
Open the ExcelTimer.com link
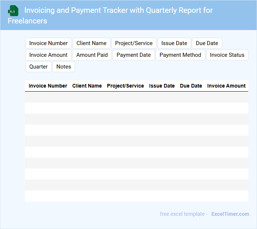pyautogui.click(x=230, y=214)
